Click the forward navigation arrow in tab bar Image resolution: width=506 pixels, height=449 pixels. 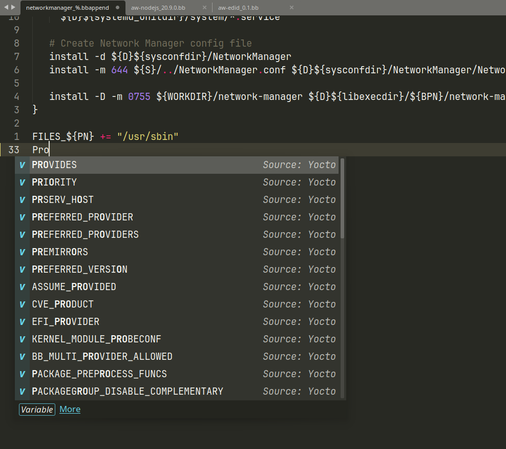13,7
